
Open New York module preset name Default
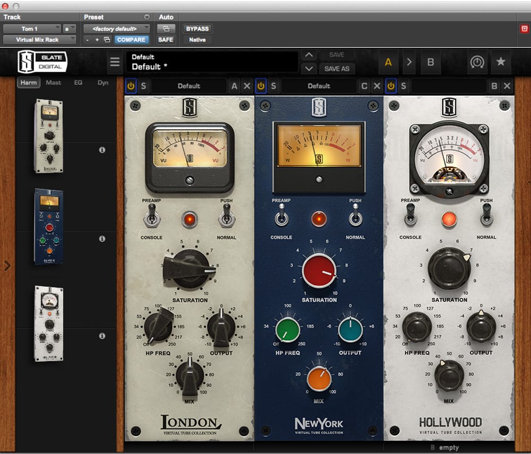point(319,86)
